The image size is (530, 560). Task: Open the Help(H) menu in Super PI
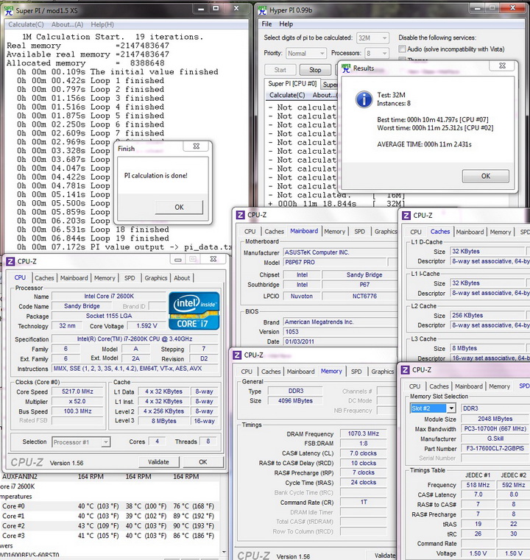pyautogui.click(x=102, y=24)
